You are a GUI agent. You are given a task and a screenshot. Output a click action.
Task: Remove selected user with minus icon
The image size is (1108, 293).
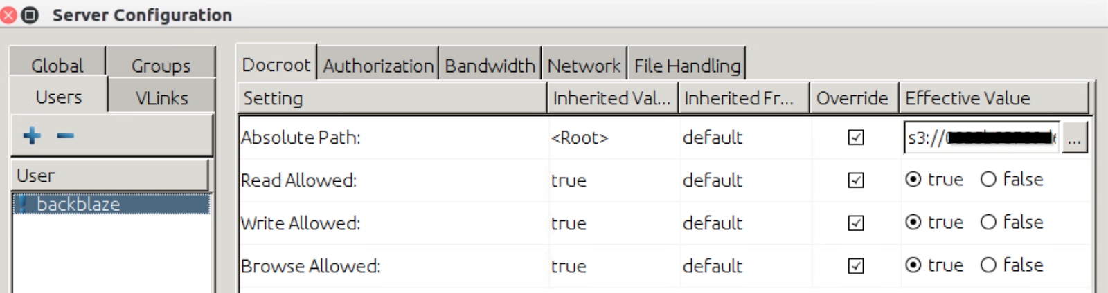pyautogui.click(x=65, y=135)
